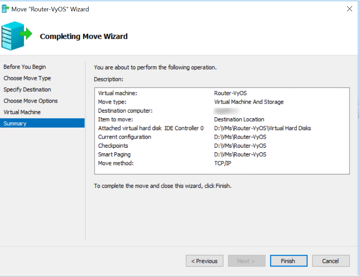Click the Finish button
Image resolution: width=359 pixels, height=277 pixels.
point(288,261)
